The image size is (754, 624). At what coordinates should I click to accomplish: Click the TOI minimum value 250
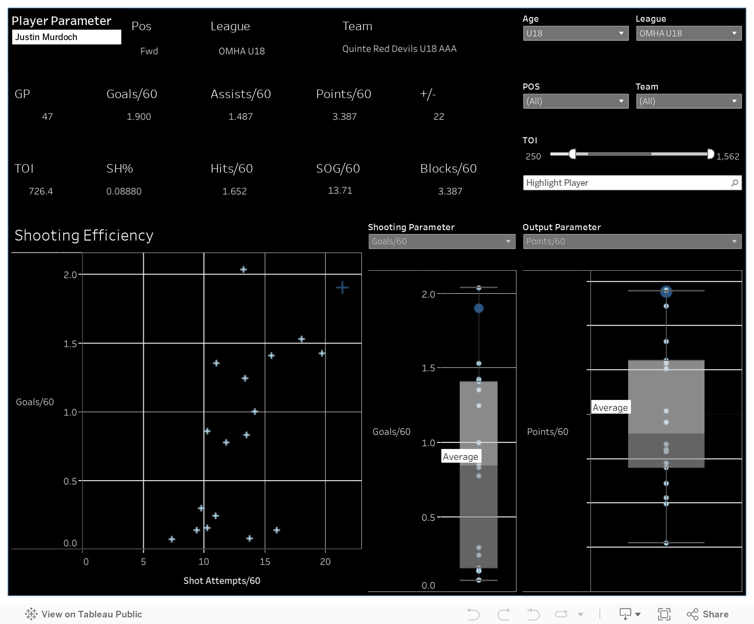tap(533, 156)
